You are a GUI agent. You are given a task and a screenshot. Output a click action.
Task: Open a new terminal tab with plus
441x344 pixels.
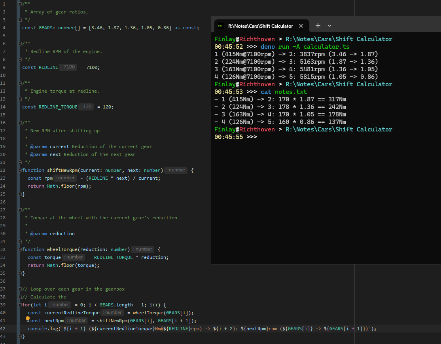click(318, 26)
